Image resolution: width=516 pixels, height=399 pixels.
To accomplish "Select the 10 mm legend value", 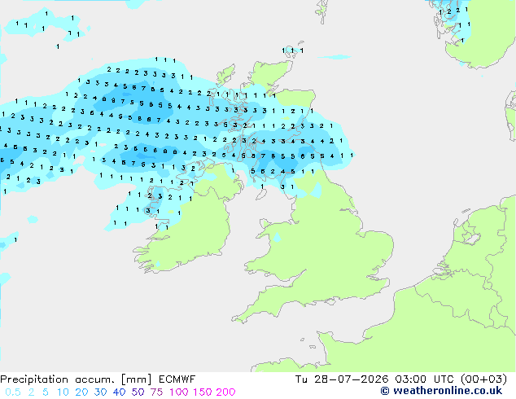I will tap(63, 392).
